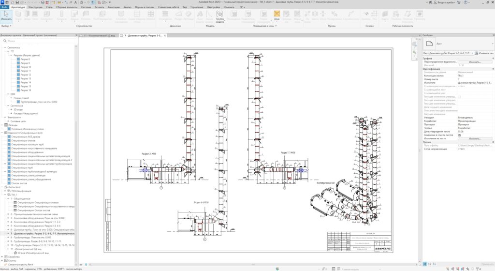Switch to the Вид ribbon tab

point(185,7)
